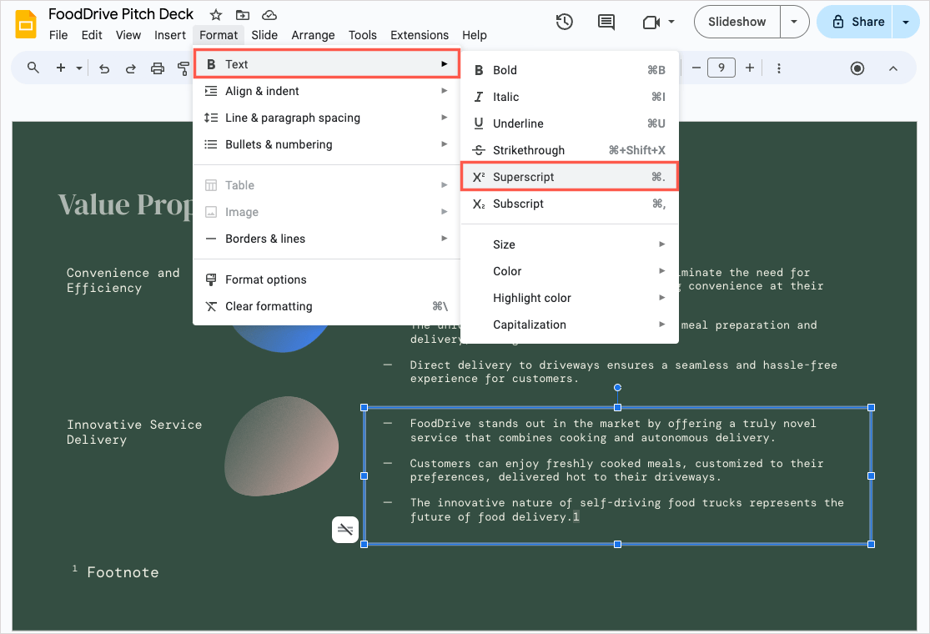The width and height of the screenshot is (930, 634).
Task: Decrease font size with minus button
Action: pos(696,68)
